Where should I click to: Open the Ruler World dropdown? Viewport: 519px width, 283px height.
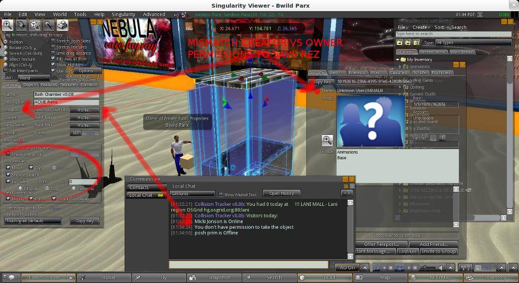coord(34,78)
